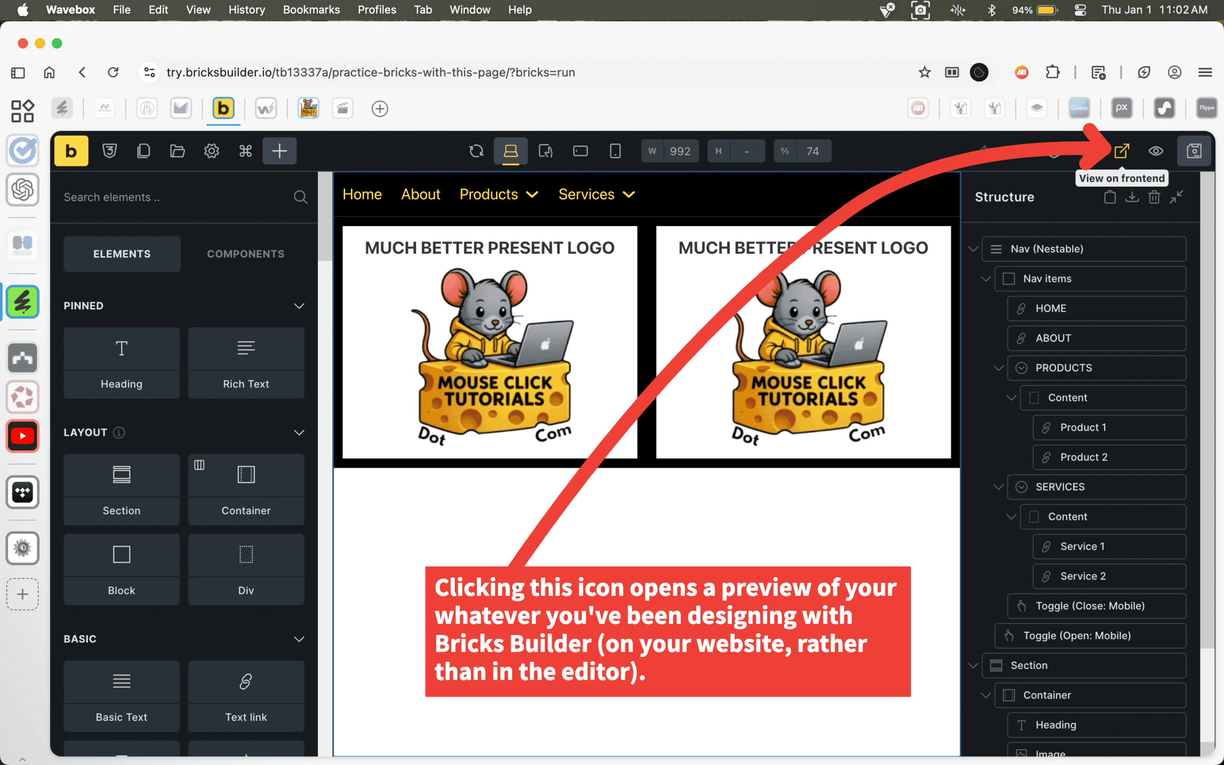
Task: Click the About link in canvas nav
Action: click(x=420, y=194)
